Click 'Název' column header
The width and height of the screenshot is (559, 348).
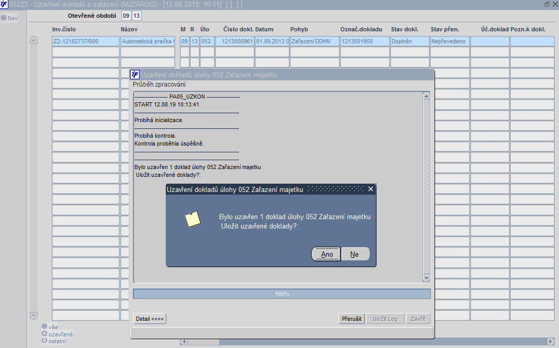click(129, 29)
